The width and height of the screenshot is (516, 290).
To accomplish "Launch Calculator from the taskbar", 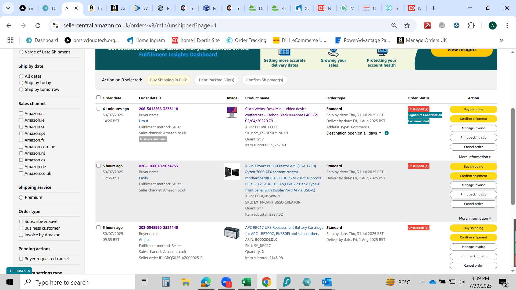I will (x=166, y=282).
